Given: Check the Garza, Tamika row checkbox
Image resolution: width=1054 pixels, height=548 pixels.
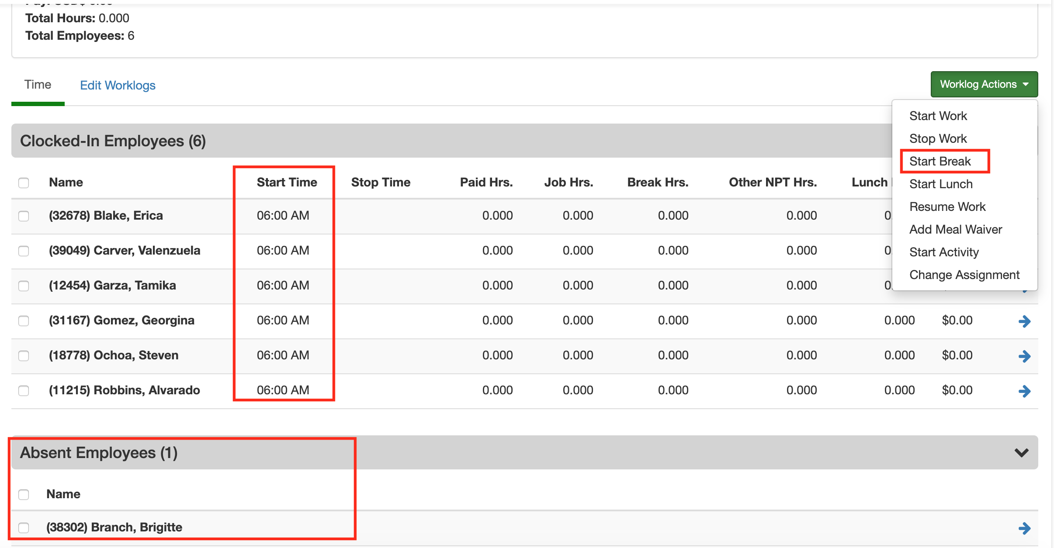Looking at the screenshot, I should (x=24, y=286).
